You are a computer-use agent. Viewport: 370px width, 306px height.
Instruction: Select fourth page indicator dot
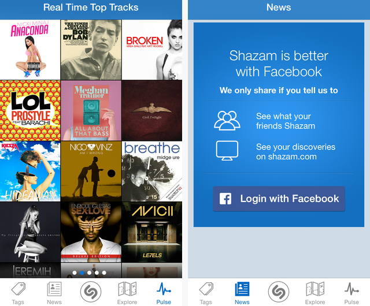click(x=97, y=273)
